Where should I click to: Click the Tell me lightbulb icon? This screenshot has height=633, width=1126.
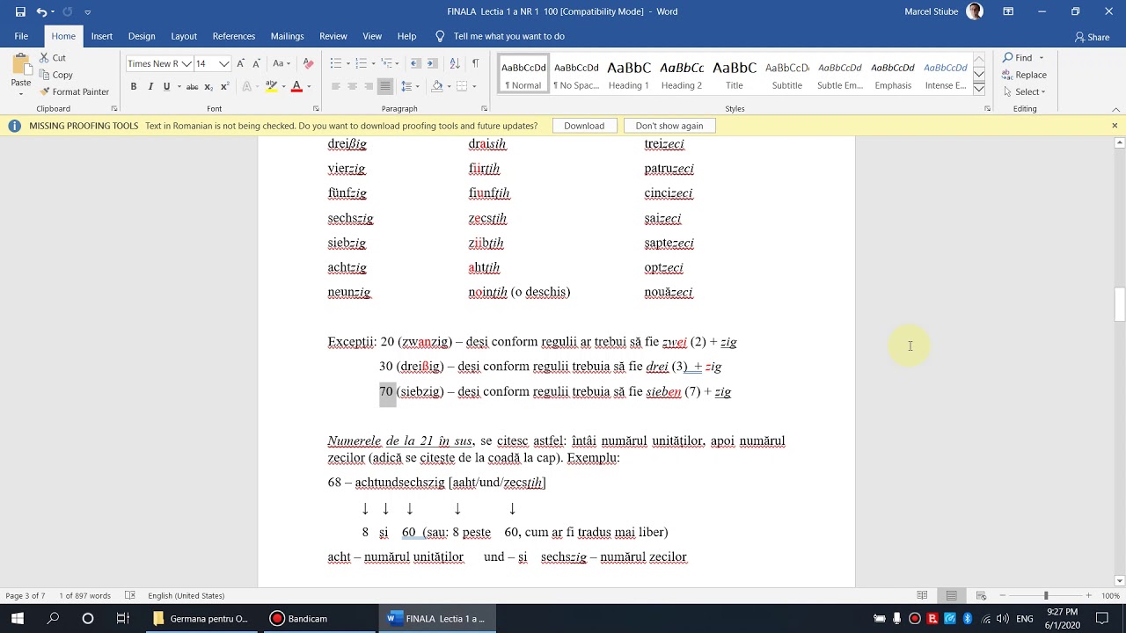440,36
